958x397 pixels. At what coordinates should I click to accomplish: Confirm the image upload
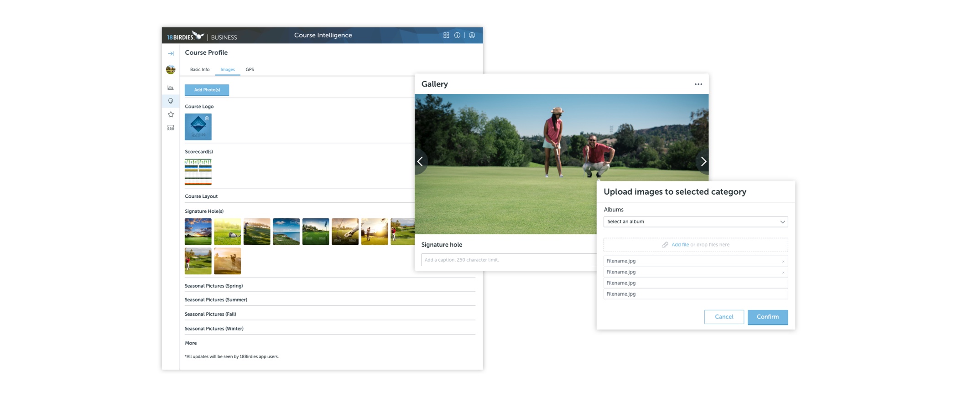[767, 317]
